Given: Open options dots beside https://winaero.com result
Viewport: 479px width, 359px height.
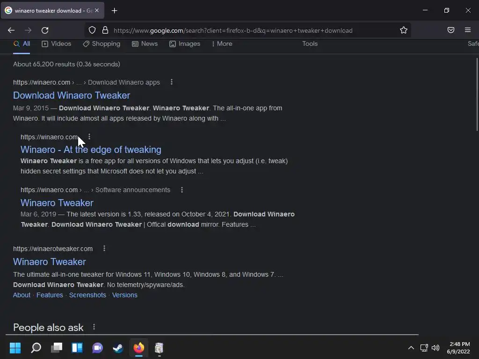Looking at the screenshot, I should click(89, 136).
